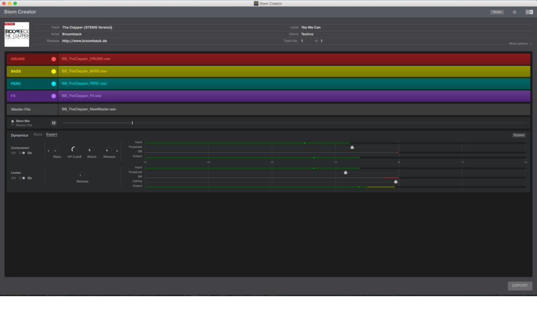Viewport: 537px width, 316px height.
Task: Click the right arrow beside the compressor Release knob
Action: click(x=117, y=151)
